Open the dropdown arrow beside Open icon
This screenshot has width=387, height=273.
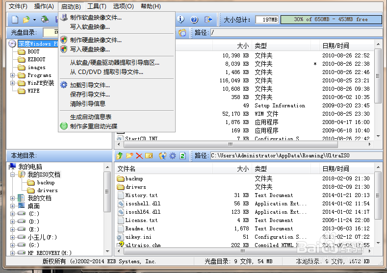pyautogui.click(x=34, y=20)
